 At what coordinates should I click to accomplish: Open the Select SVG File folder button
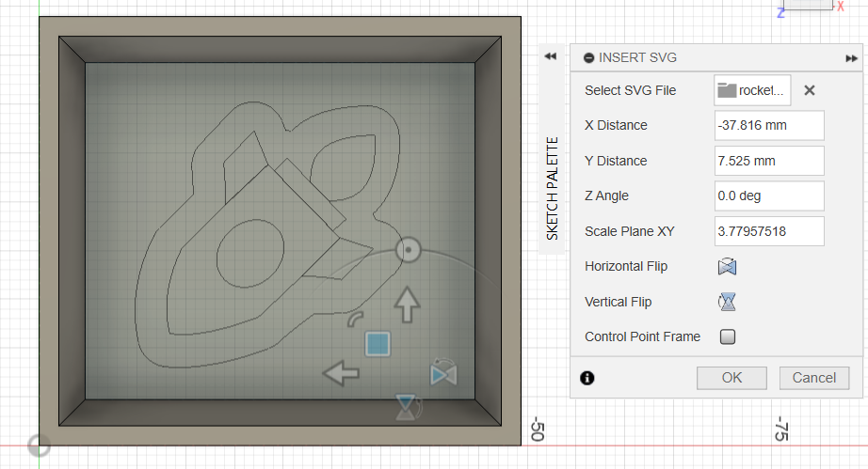pyautogui.click(x=752, y=90)
